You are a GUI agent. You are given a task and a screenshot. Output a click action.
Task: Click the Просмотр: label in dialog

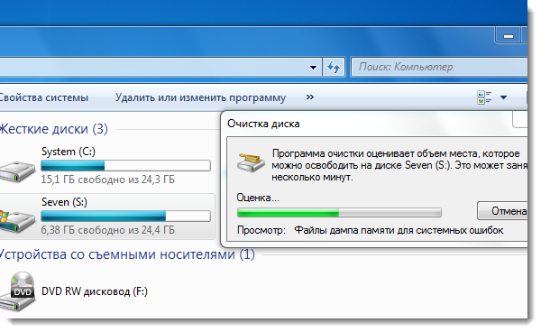coord(261,230)
